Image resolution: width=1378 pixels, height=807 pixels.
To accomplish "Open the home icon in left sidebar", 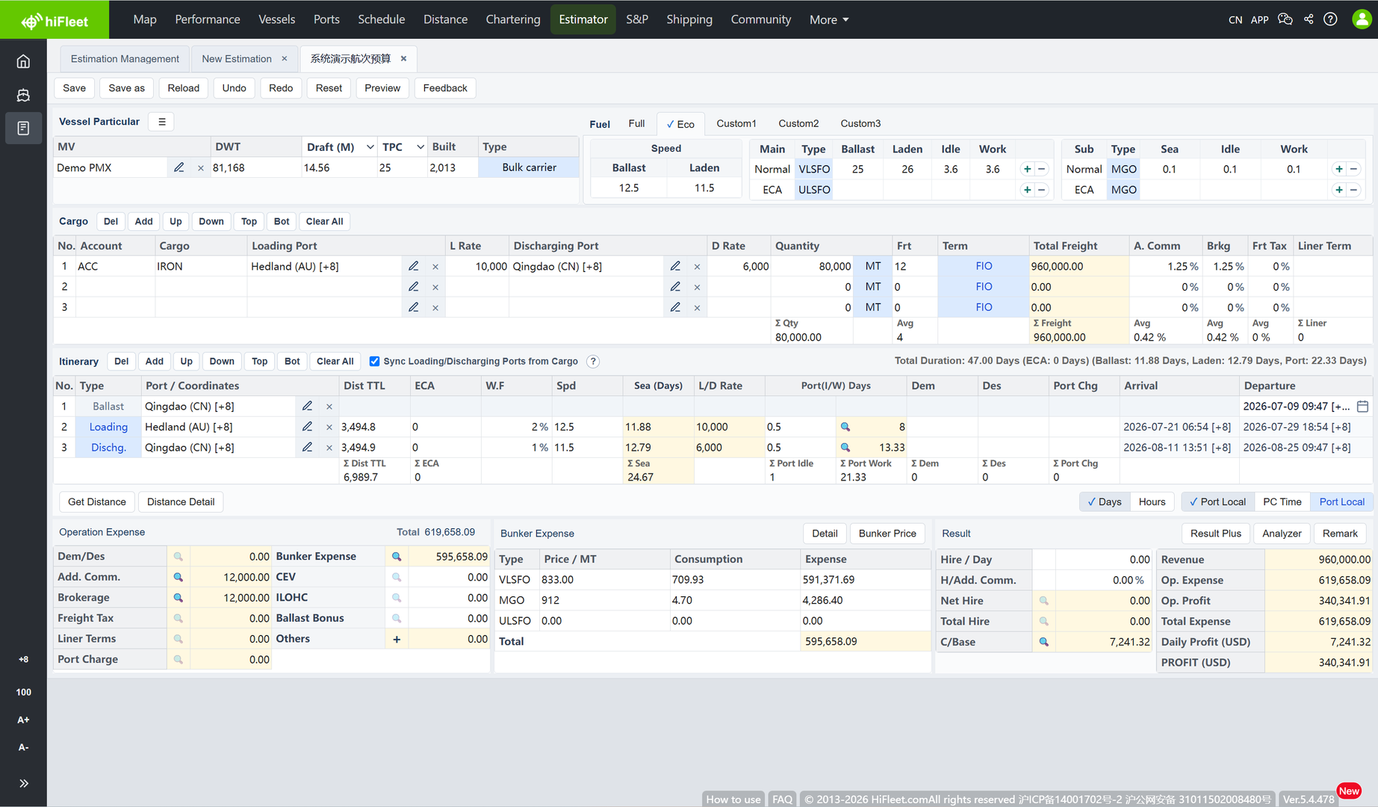I will (x=23, y=61).
